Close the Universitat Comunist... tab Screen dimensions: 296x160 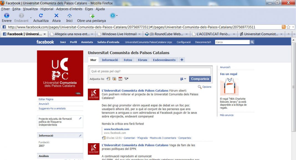click(281, 34)
